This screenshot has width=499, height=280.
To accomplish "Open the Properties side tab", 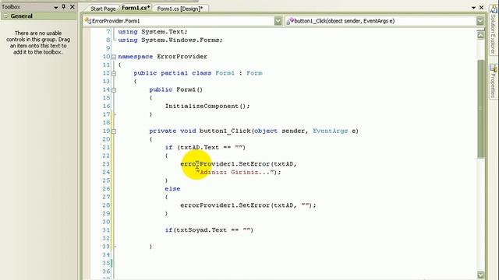I will tap(493, 81).
